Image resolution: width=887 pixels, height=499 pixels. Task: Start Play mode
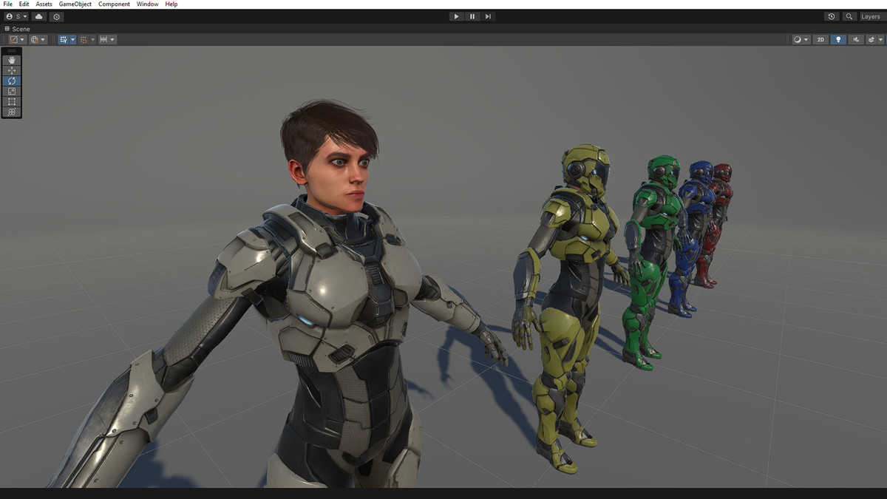pyautogui.click(x=456, y=16)
